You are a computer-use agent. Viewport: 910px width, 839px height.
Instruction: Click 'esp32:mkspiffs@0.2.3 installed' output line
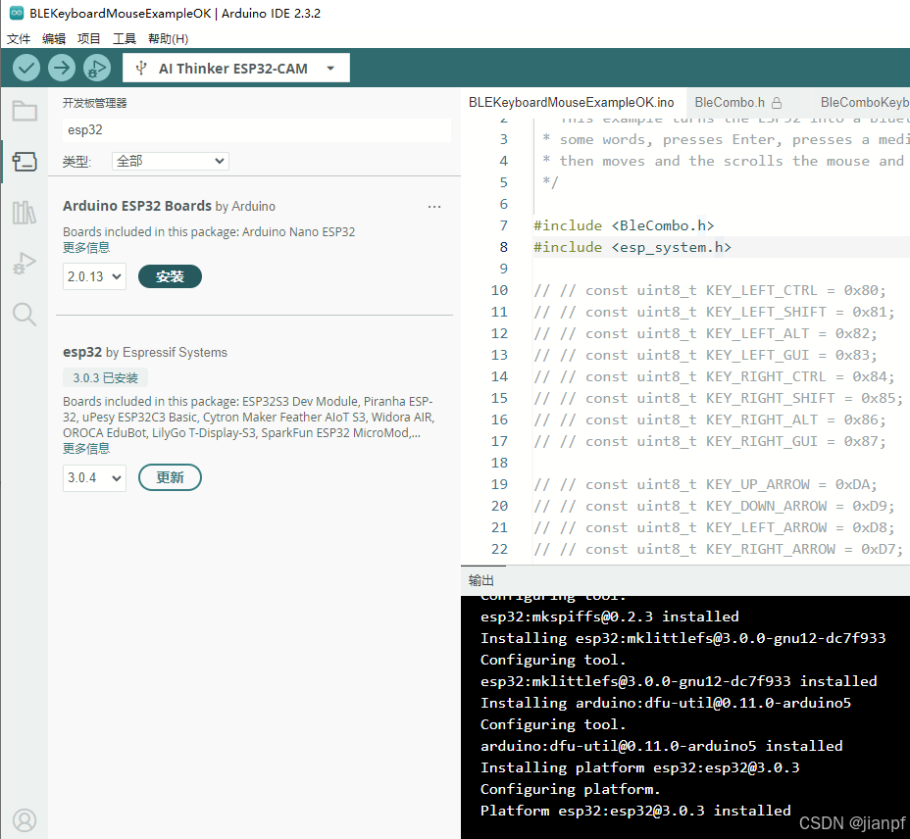(x=609, y=617)
